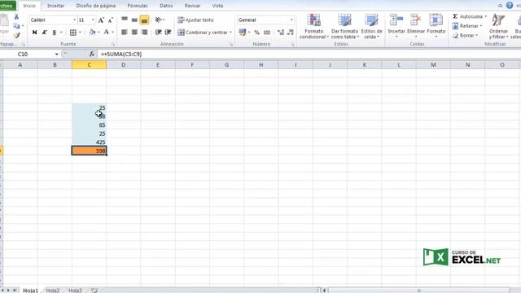The width and height of the screenshot is (521, 293).
Task: Open Estilos de celda gallery
Action: pos(371,27)
